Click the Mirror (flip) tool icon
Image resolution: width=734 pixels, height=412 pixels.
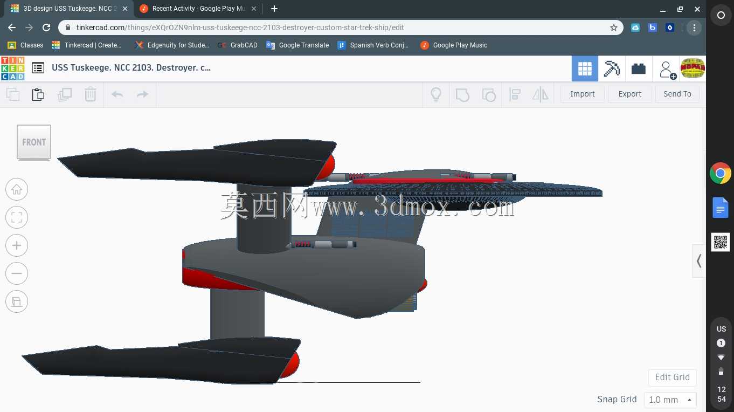(x=540, y=95)
